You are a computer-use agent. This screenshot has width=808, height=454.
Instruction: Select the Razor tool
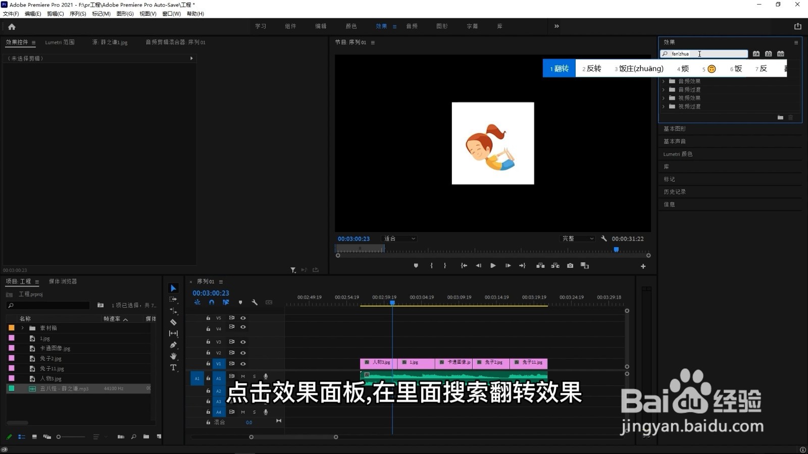click(x=173, y=322)
